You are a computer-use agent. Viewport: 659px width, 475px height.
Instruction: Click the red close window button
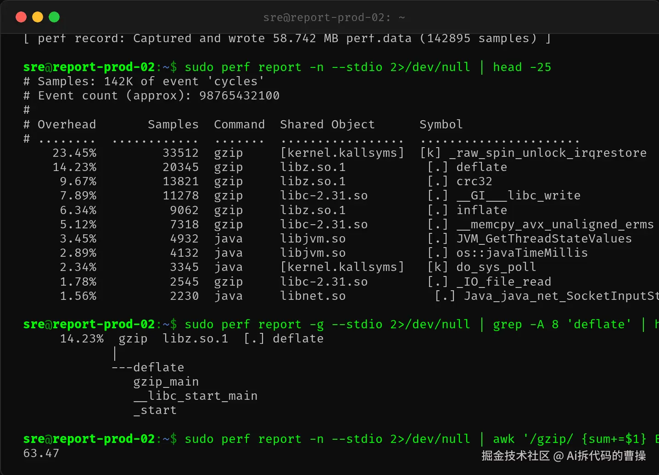click(x=21, y=17)
